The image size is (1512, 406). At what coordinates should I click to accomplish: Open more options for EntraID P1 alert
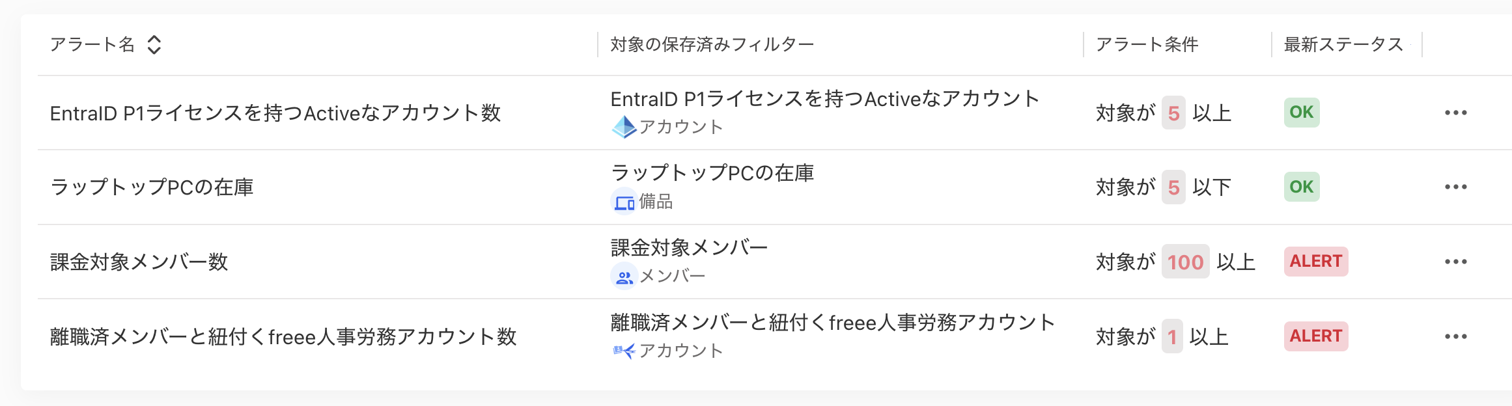(1455, 113)
